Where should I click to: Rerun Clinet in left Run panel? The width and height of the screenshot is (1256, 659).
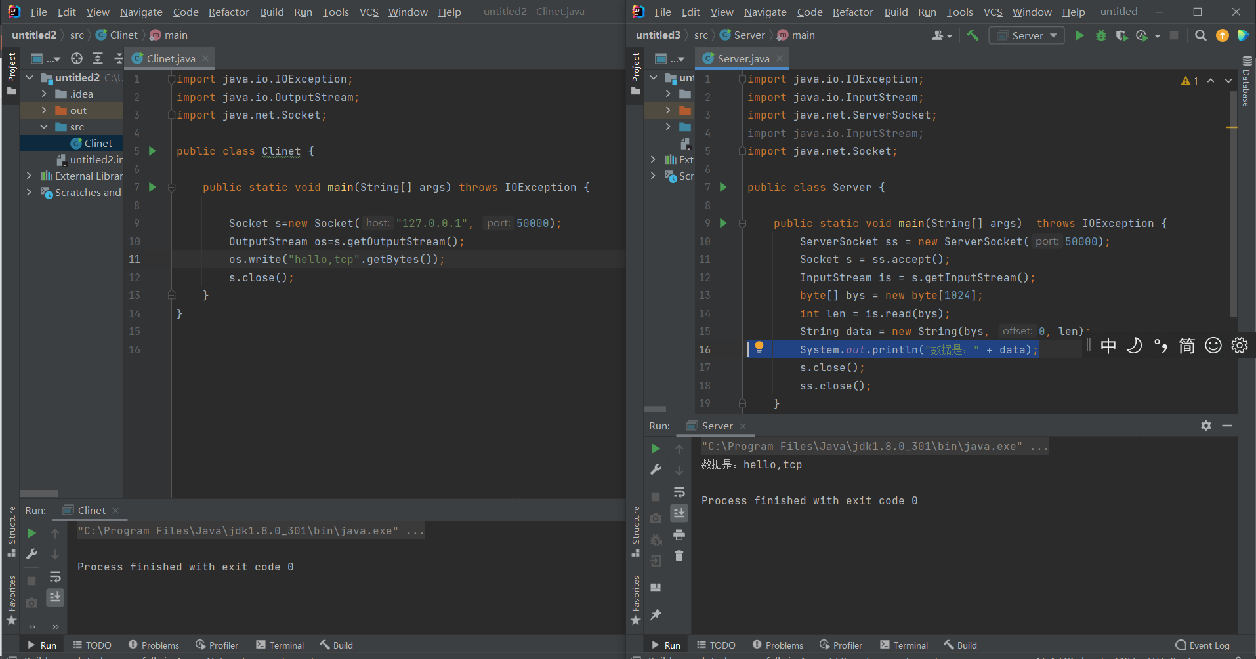pos(31,533)
